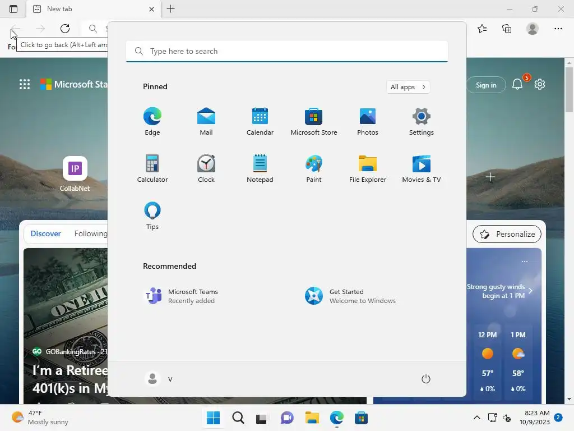Select the Discover feed tab
The image size is (574, 431).
click(x=46, y=233)
